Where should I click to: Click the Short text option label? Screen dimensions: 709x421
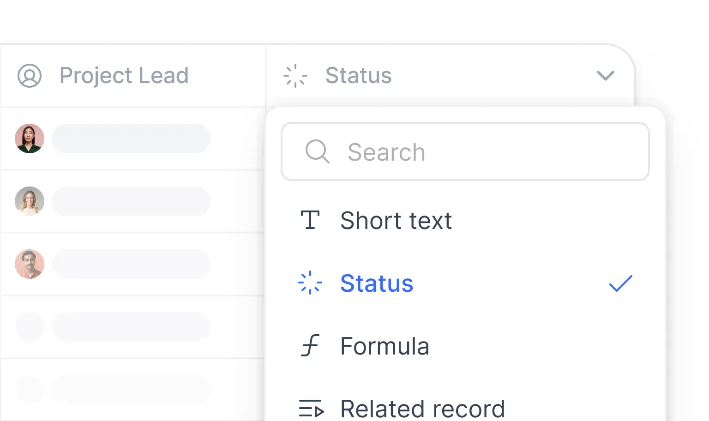tap(396, 220)
